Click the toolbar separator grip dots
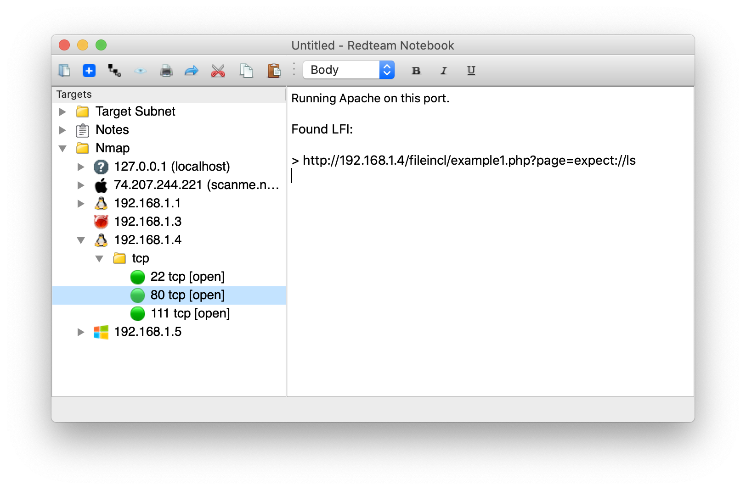 point(294,70)
